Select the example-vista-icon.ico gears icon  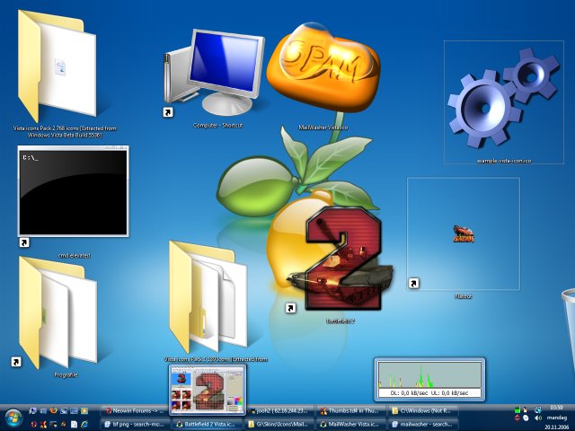click(504, 98)
